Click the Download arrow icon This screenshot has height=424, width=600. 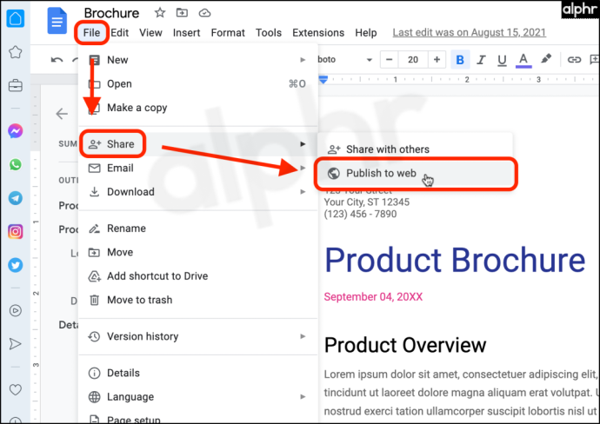94,191
